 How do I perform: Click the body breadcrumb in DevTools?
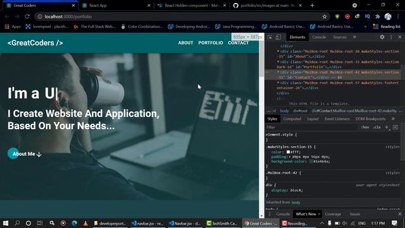284,111
